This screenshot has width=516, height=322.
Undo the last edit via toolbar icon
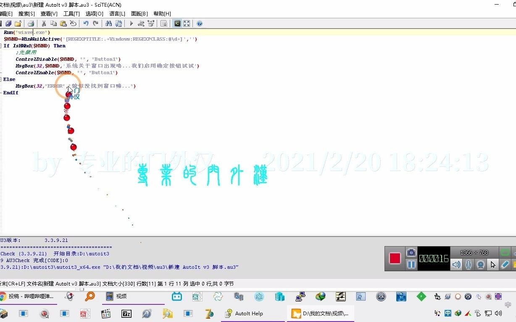coord(86,23)
